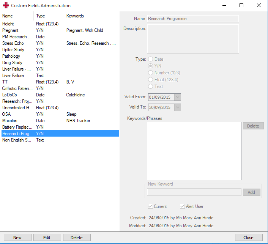This screenshot has width=268, height=244.
Task: Select the Maxolon row
Action: tap(60, 121)
